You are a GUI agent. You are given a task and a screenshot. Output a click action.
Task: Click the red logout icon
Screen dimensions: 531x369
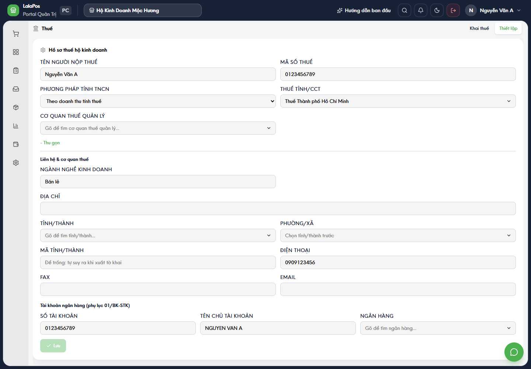(x=453, y=10)
